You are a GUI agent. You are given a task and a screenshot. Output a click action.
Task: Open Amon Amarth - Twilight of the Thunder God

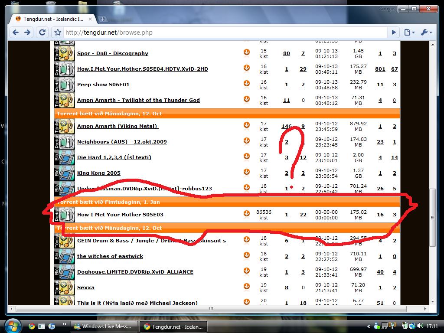coord(138,100)
